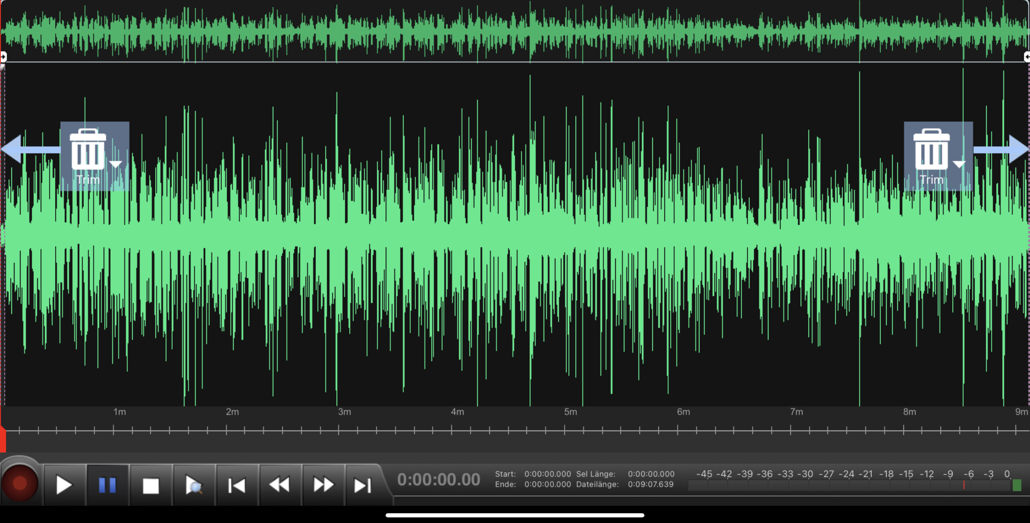Click the Stop button
Viewport: 1030px width, 523px height.
click(151, 485)
